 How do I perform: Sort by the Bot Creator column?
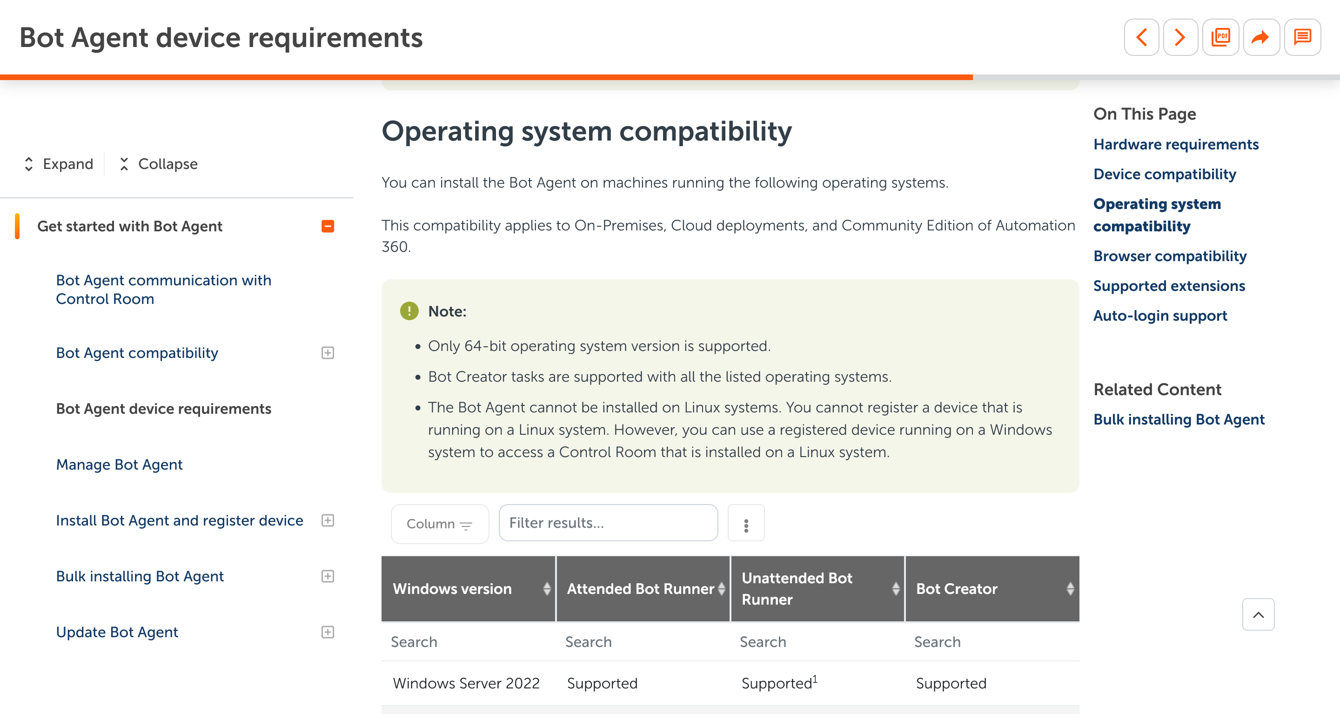(1070, 589)
